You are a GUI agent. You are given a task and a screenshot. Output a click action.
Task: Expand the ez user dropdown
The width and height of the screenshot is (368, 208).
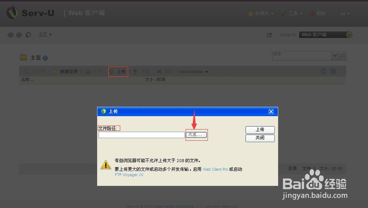(x=345, y=14)
